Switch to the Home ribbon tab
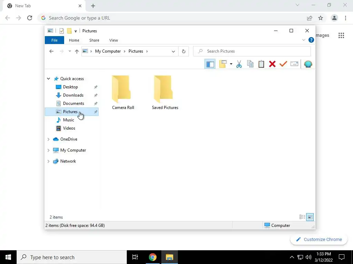 [74, 40]
